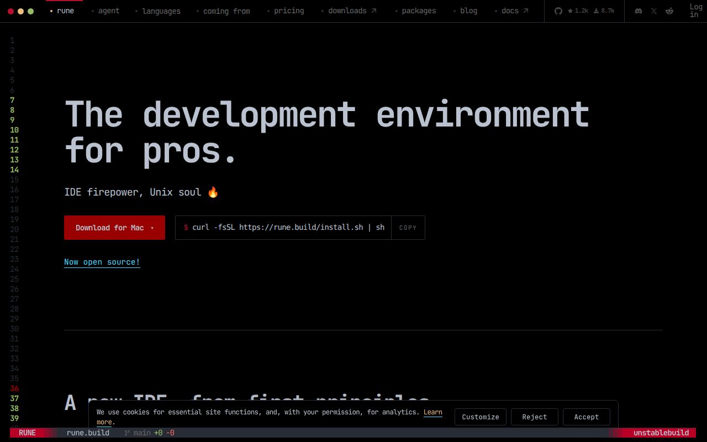
Task: Click the unstablebuild status bar label
Action: [x=661, y=433]
